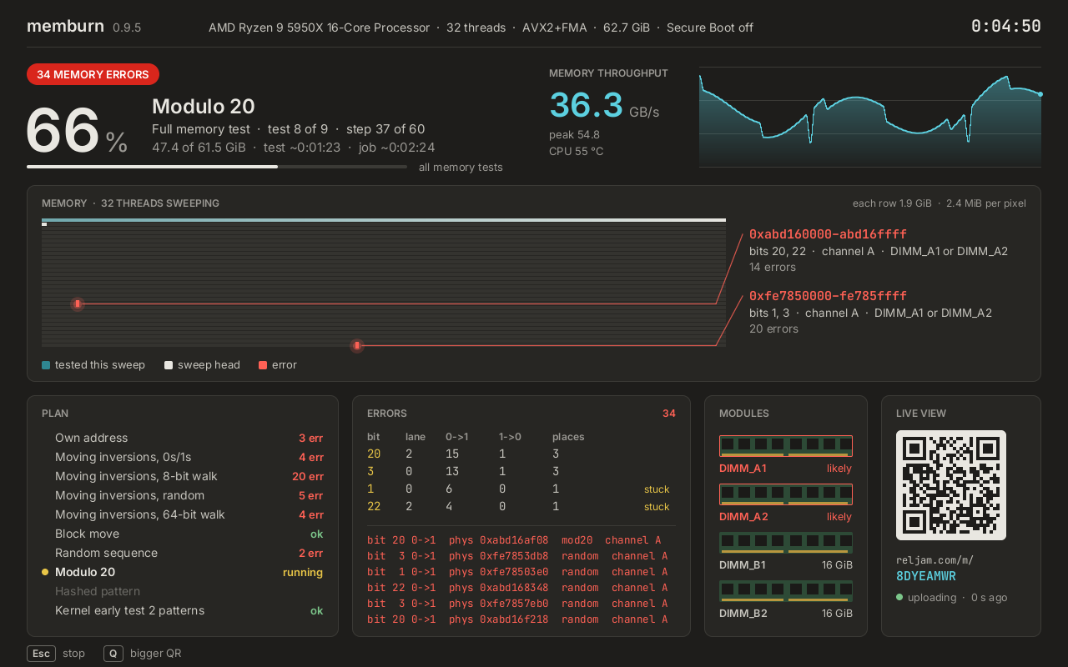The width and height of the screenshot is (1068, 667).
Task: Click the DIMM_A2 memory module graphic
Action: coord(786,494)
